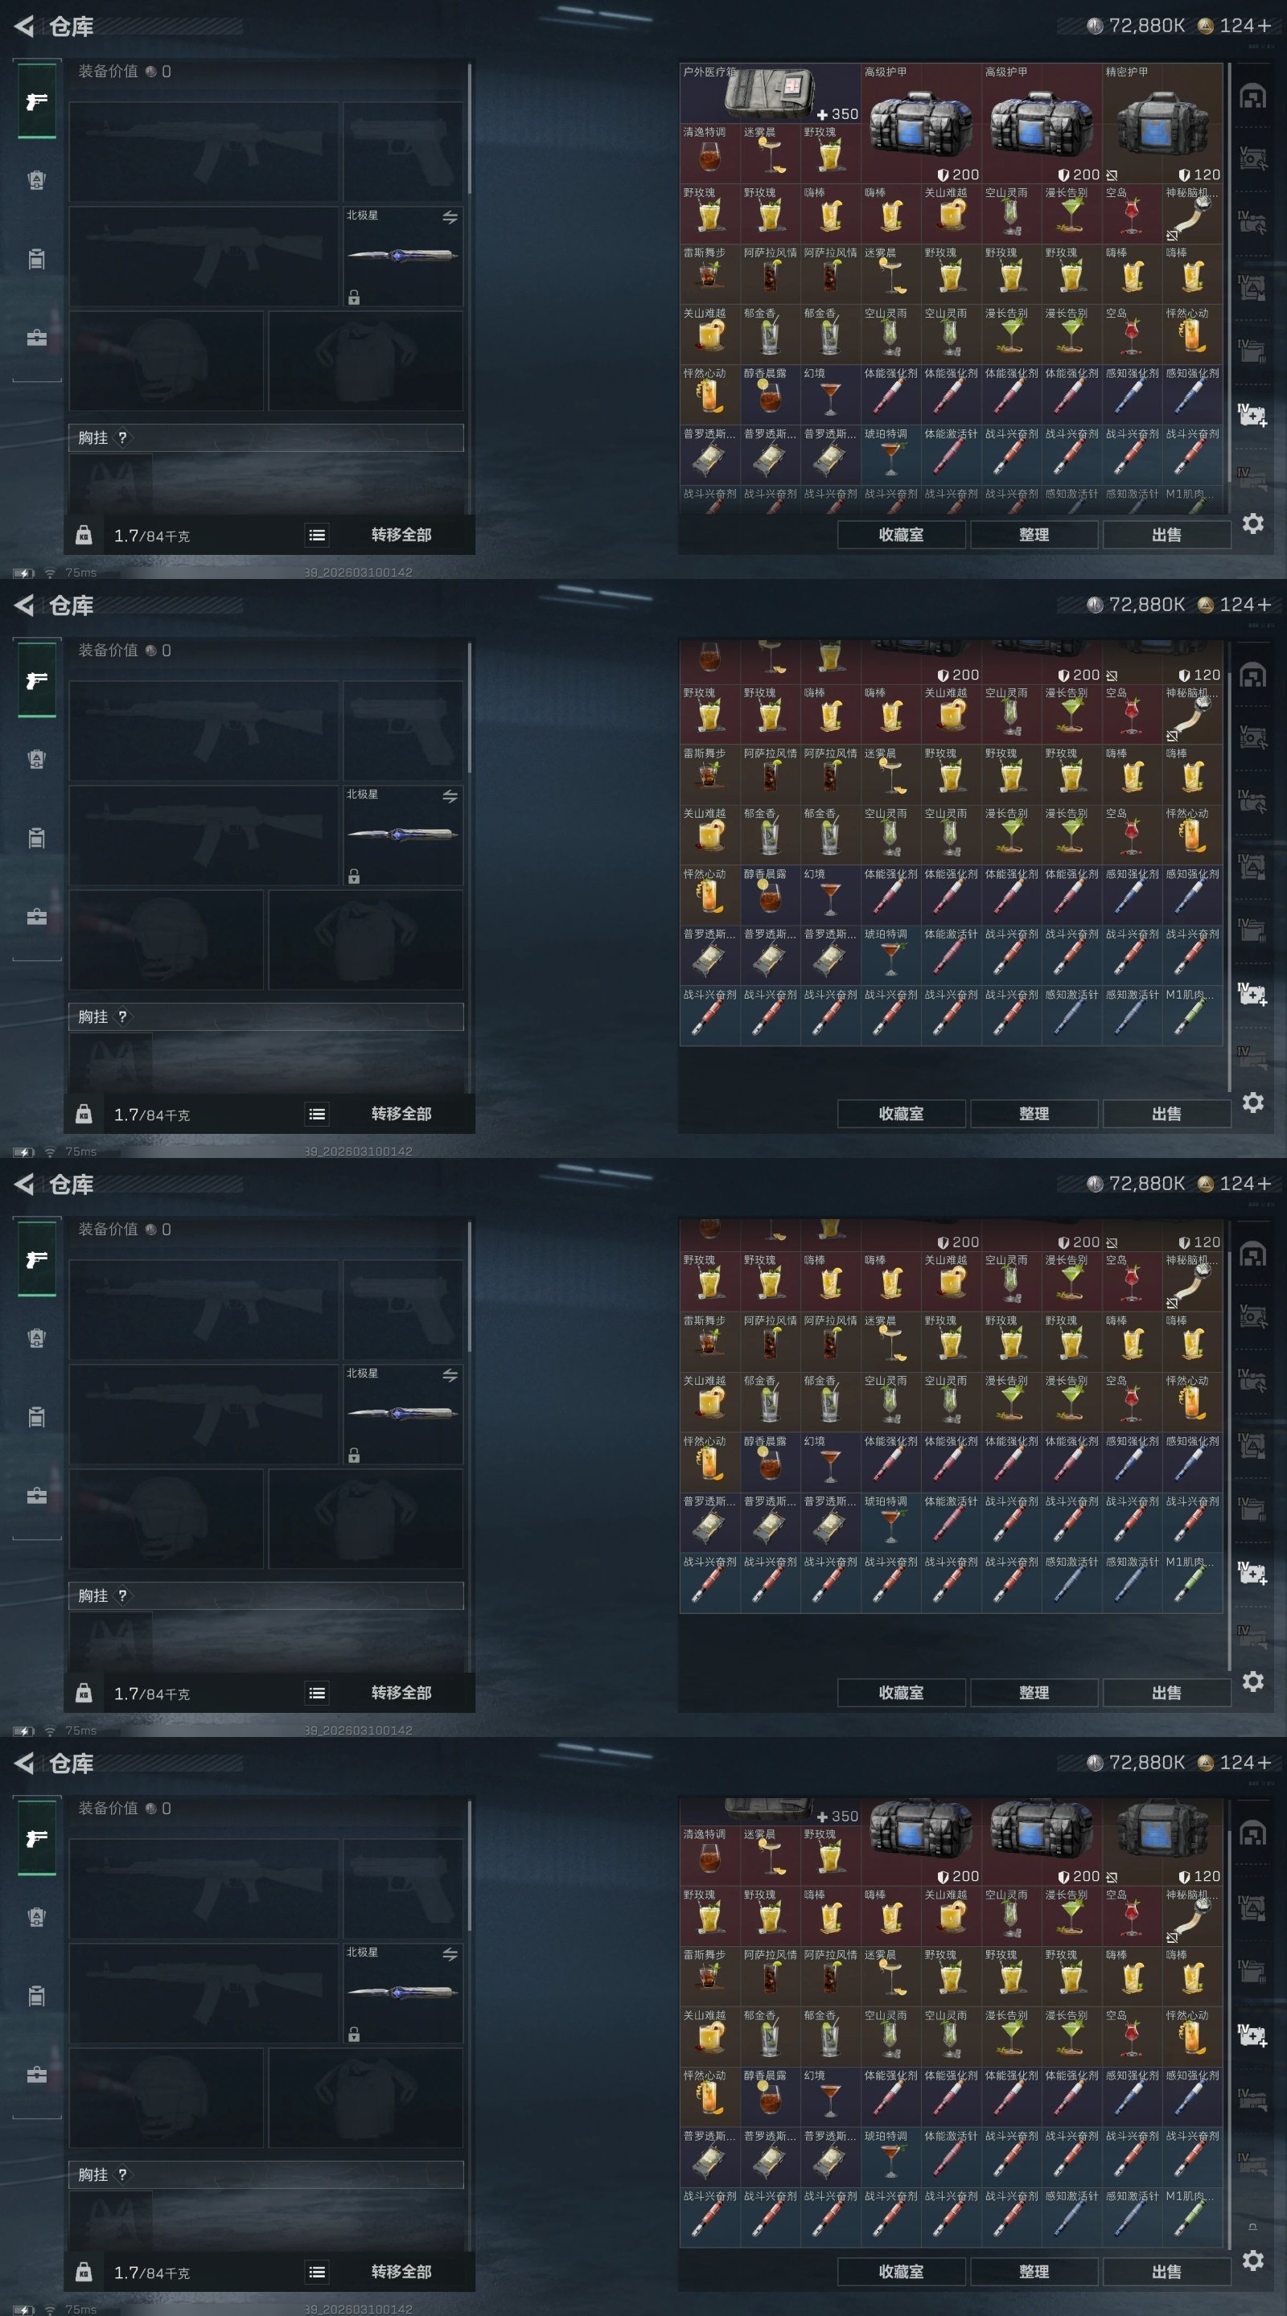Click the 胸挂 question mark help icon, topmost screen
This screenshot has width=1287, height=2316.
pos(122,437)
